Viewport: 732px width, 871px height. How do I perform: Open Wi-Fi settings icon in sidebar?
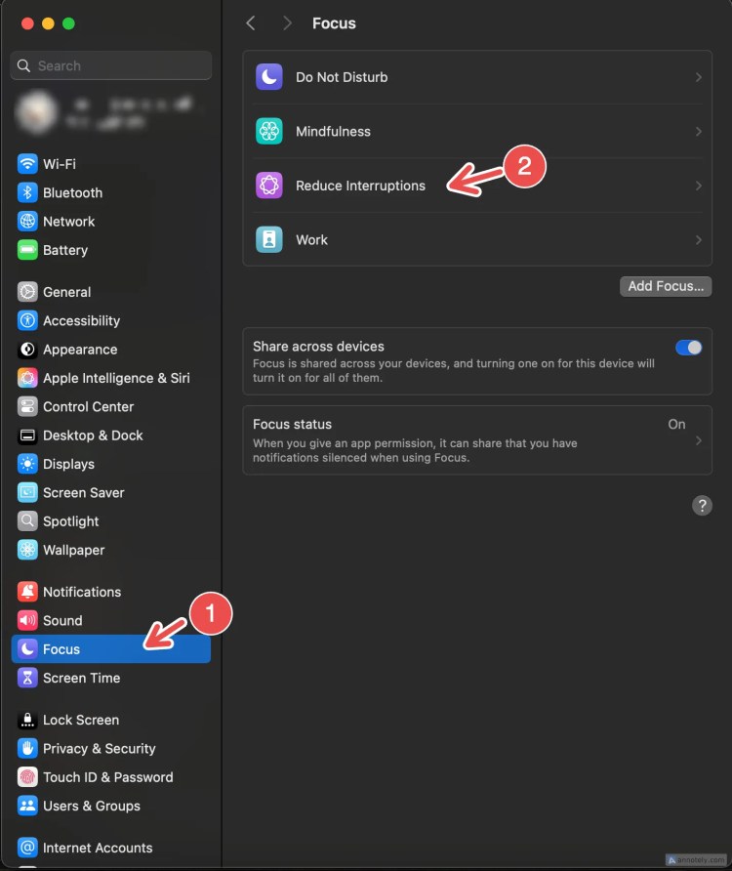tap(27, 164)
